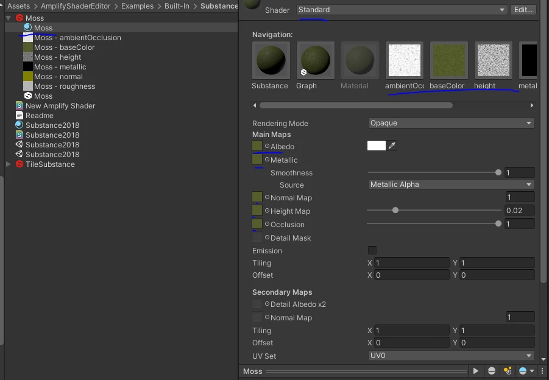
Task: Toggle preview lighting icon
Action: coord(508,371)
